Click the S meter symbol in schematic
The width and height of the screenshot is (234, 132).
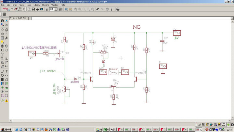(114, 72)
